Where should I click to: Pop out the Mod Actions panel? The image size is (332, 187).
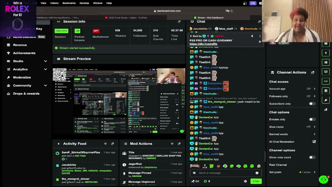tap(179, 144)
